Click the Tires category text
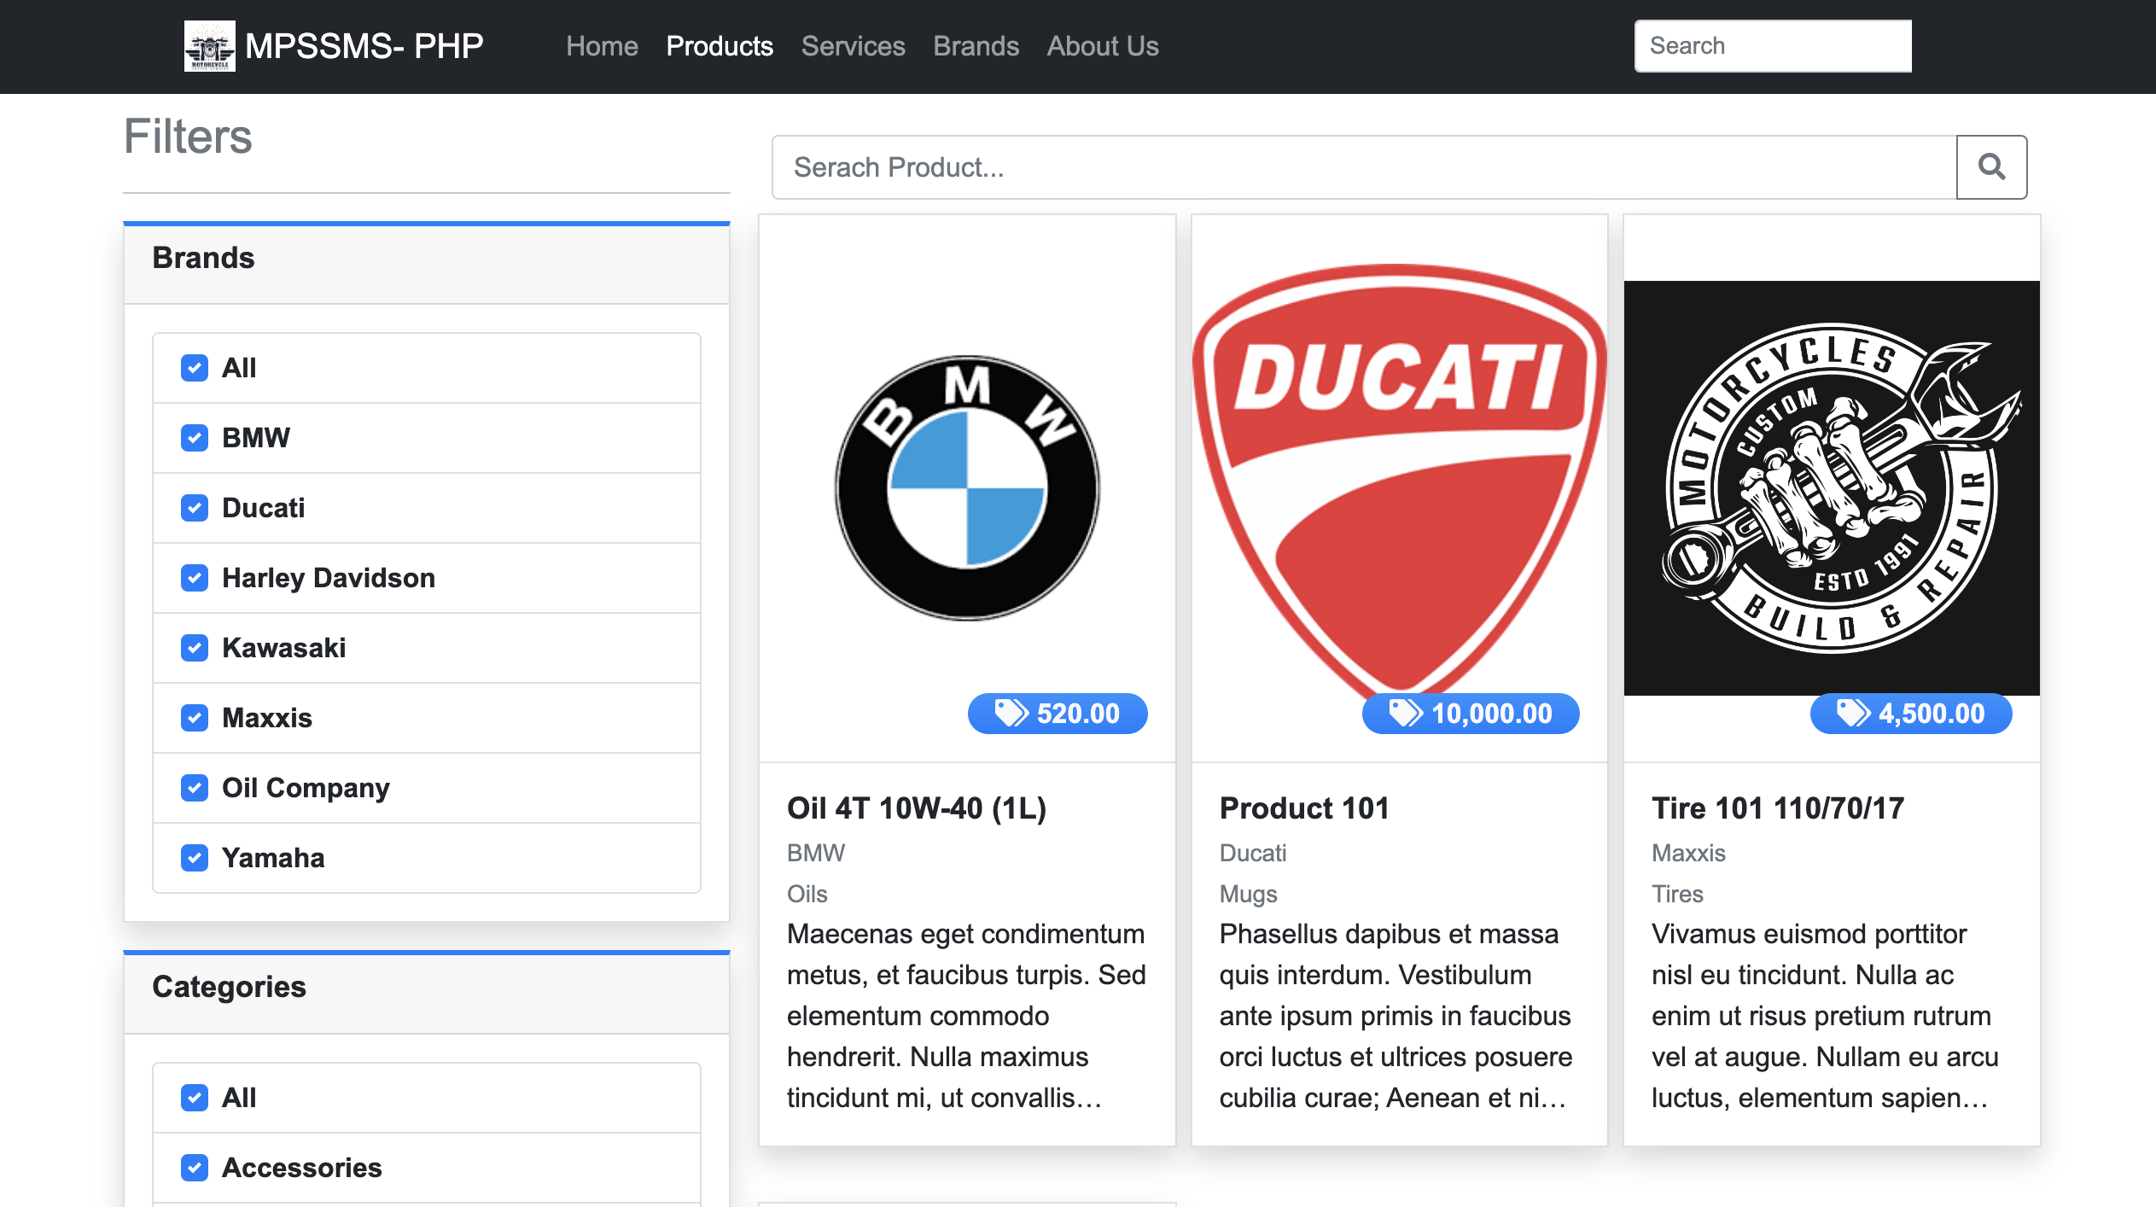The image size is (2156, 1207). click(1677, 894)
